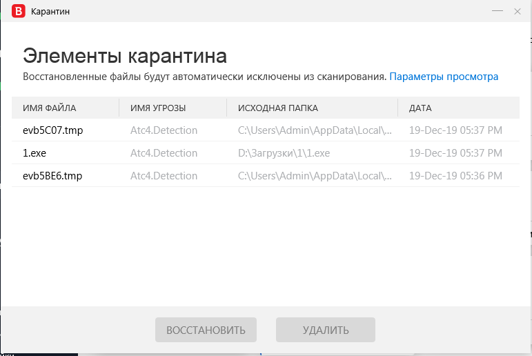Open the Параметры просмотра link
The width and height of the screenshot is (532, 356).
[444, 77]
